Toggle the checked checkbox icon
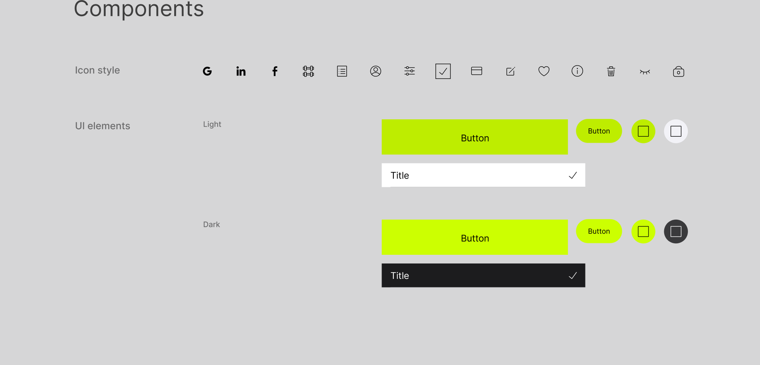Image resolution: width=760 pixels, height=365 pixels. tap(443, 71)
